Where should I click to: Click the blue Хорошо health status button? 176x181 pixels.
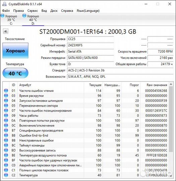pyautogui.click(x=15, y=51)
